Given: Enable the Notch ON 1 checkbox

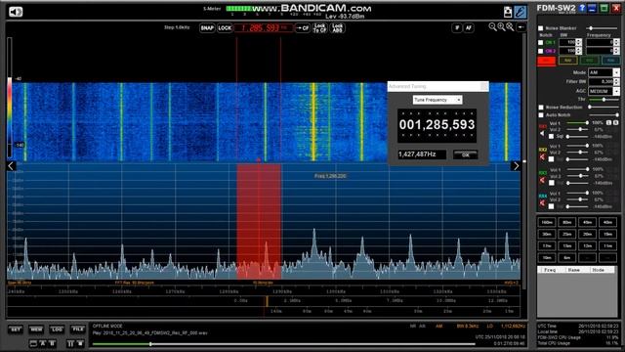Looking at the screenshot, I should (541, 42).
